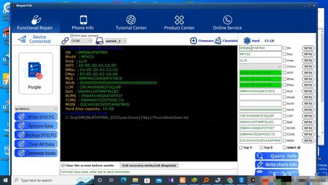The image size is (328, 185).
Task: Click the Clear All Data button
Action: pos(36,144)
